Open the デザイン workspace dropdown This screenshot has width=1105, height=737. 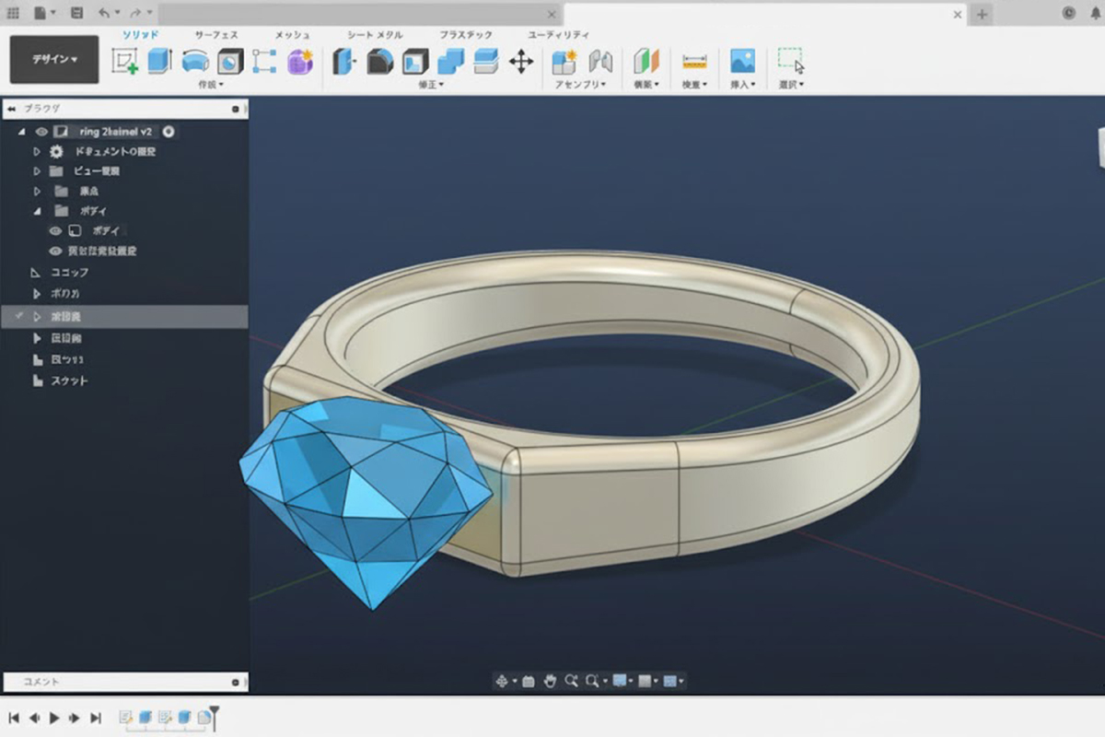(x=54, y=59)
